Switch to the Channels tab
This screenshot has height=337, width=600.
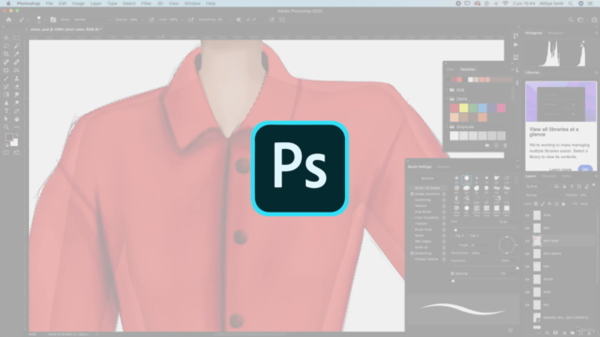[548, 176]
